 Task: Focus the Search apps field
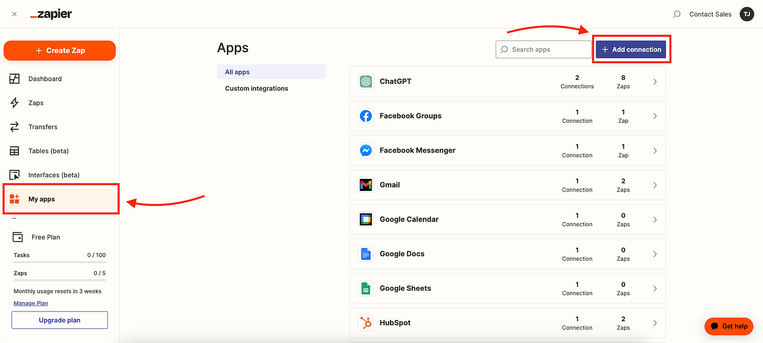(543, 49)
